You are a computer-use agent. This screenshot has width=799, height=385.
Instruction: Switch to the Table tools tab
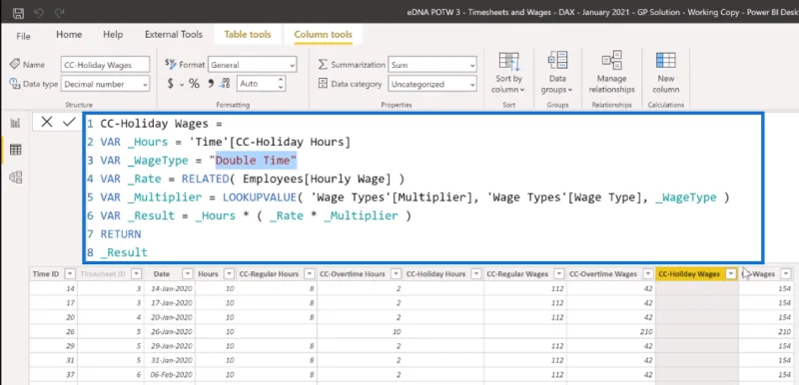(247, 35)
